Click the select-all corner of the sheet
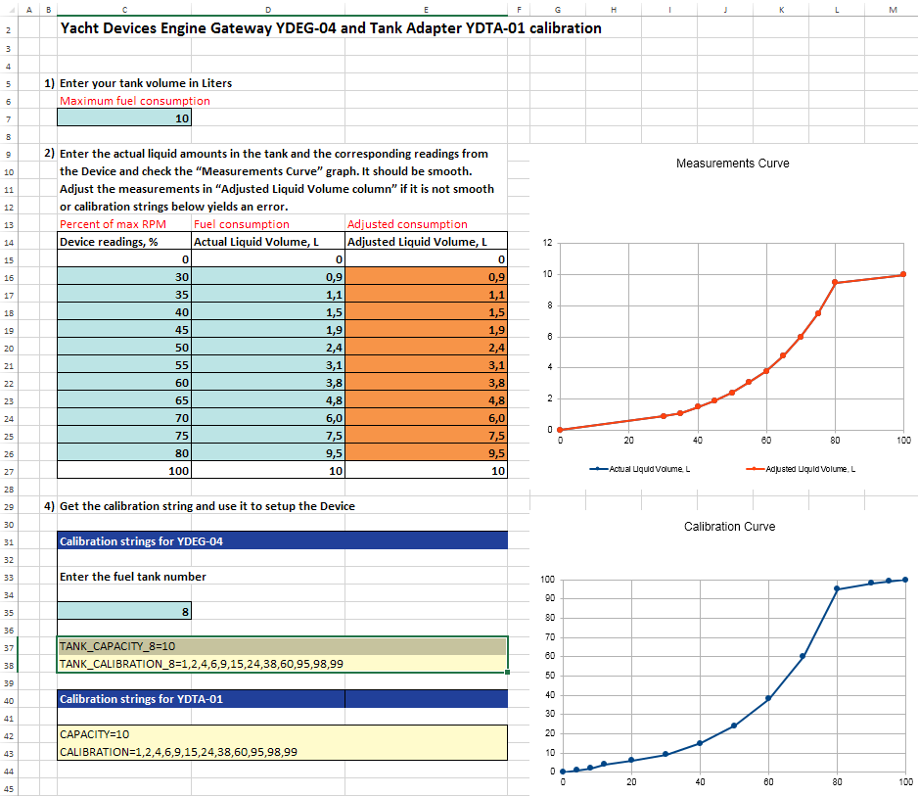The image size is (918, 796). pos(9,10)
